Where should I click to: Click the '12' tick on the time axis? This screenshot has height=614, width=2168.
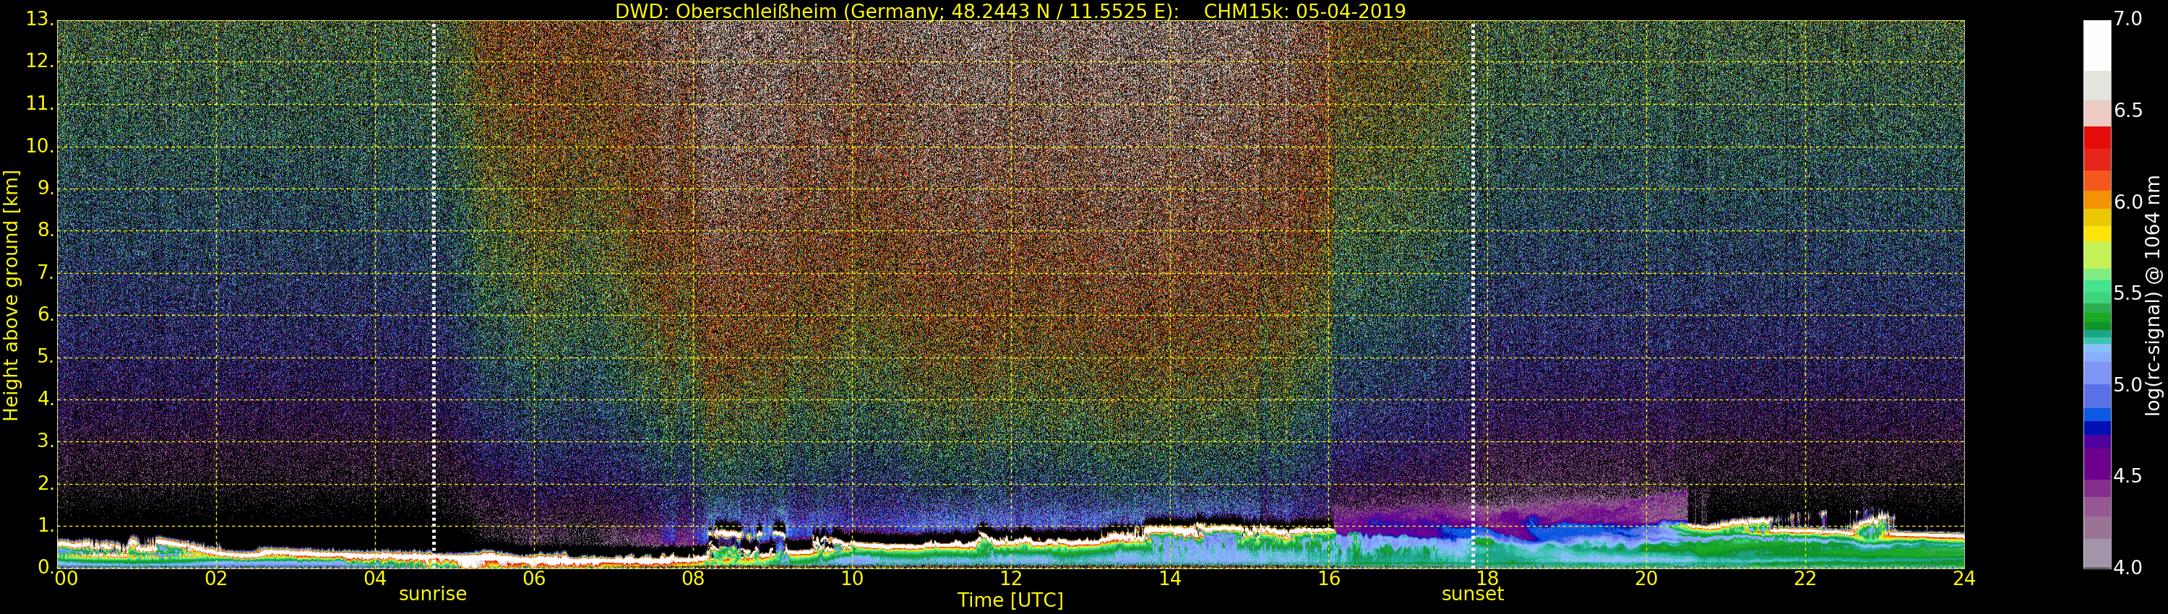pos(1011,579)
